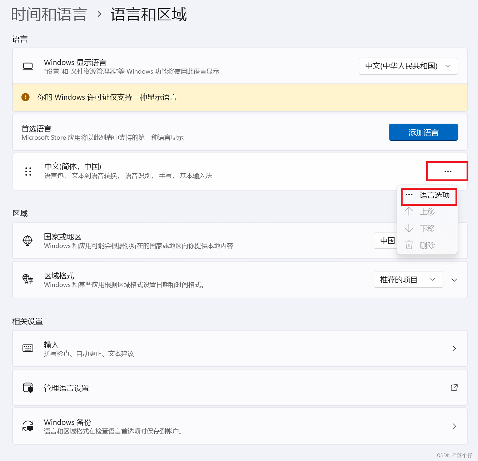Open the three-dot menu for 中文(简体，中国)
The image size is (478, 461).
[448, 172]
